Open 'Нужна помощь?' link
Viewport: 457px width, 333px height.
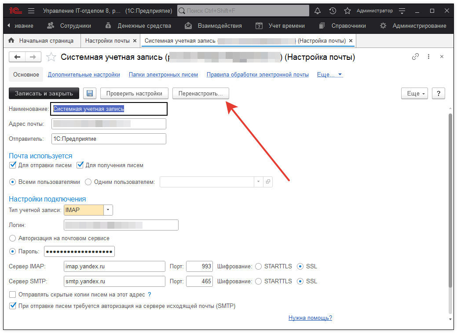click(x=310, y=318)
